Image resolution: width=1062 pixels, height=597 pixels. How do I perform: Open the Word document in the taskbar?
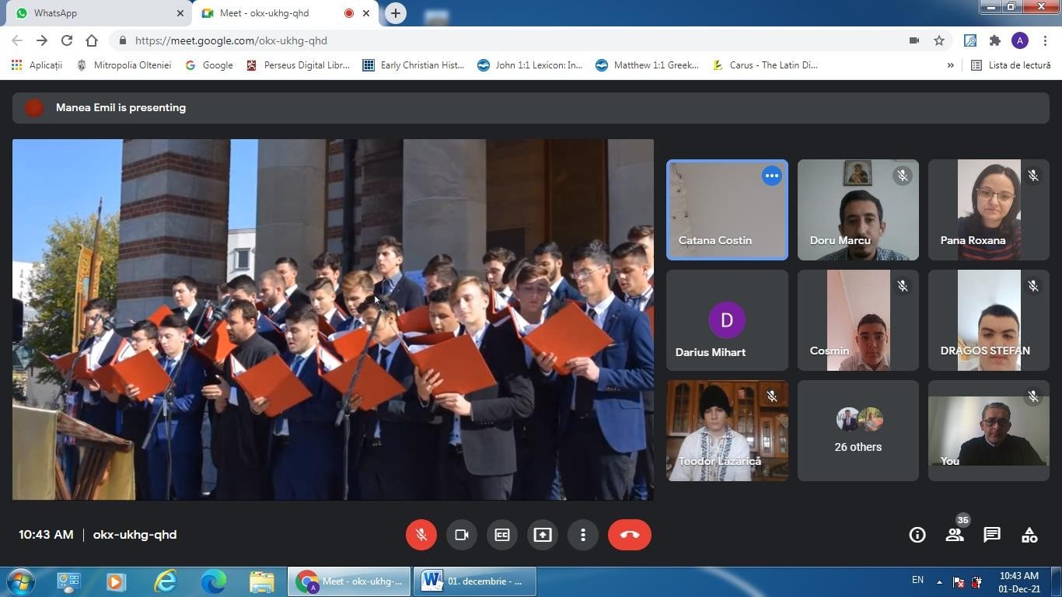tap(474, 581)
